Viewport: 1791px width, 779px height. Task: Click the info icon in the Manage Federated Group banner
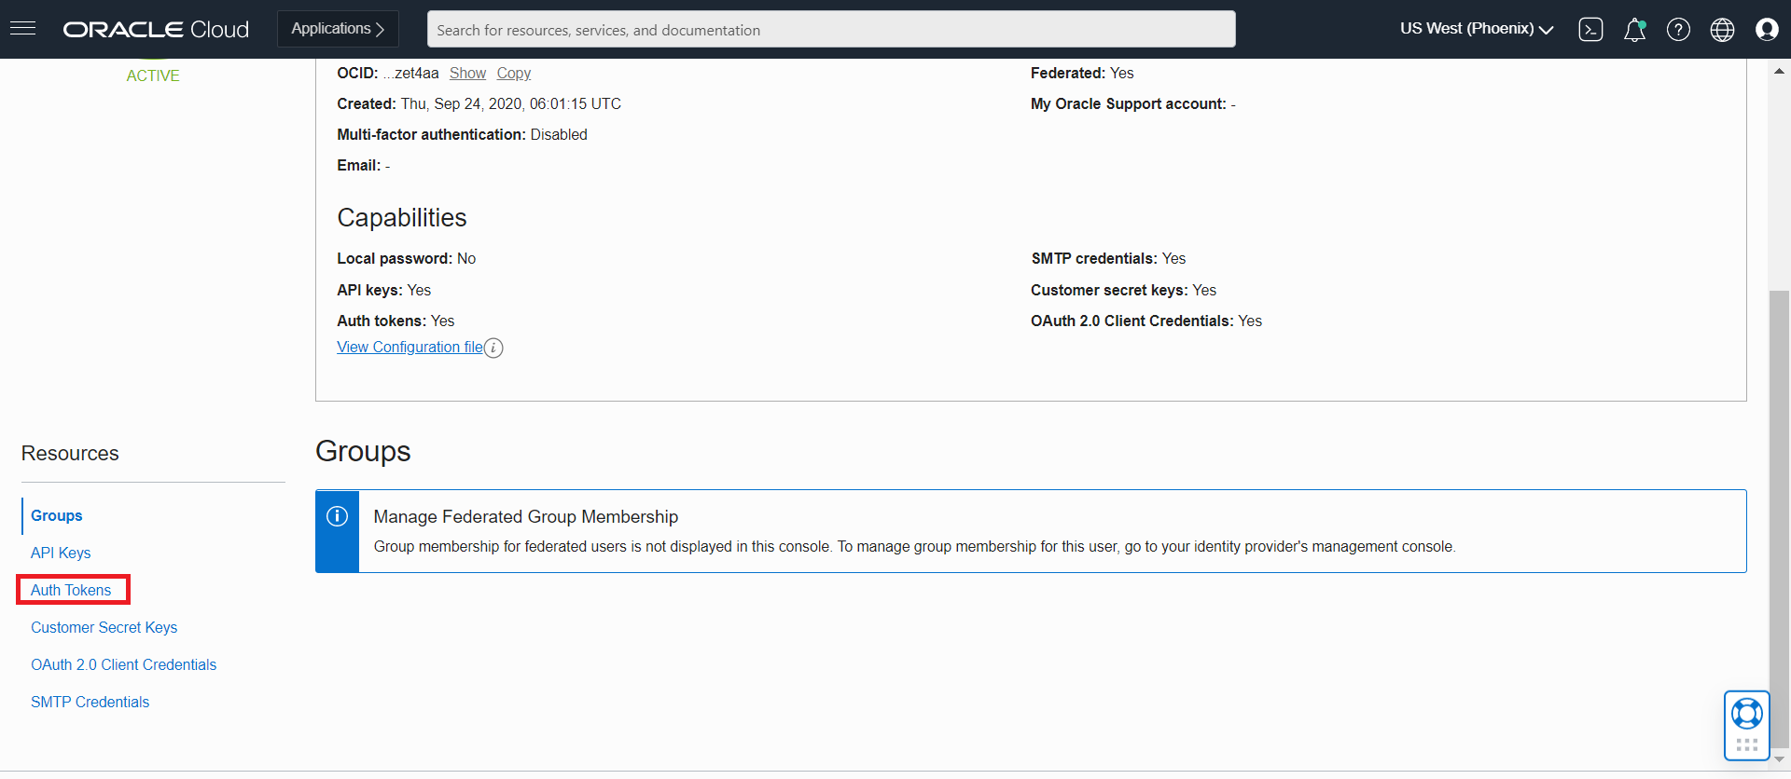tap(337, 516)
